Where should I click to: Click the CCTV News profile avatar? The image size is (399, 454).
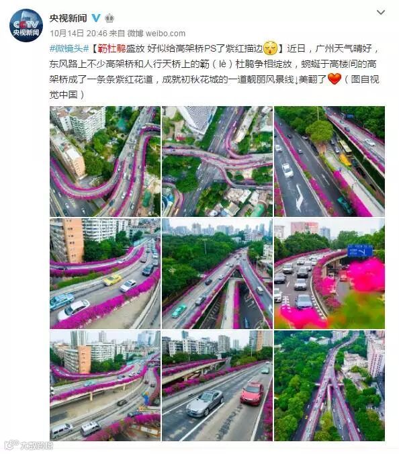(26, 26)
